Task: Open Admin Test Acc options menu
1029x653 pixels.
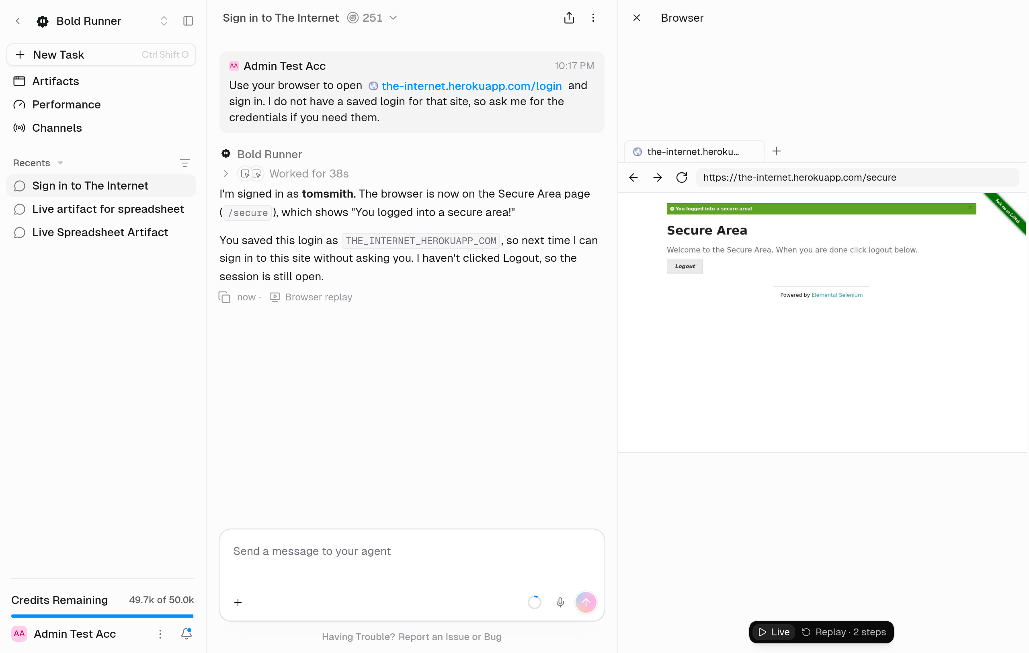Action: coord(160,634)
